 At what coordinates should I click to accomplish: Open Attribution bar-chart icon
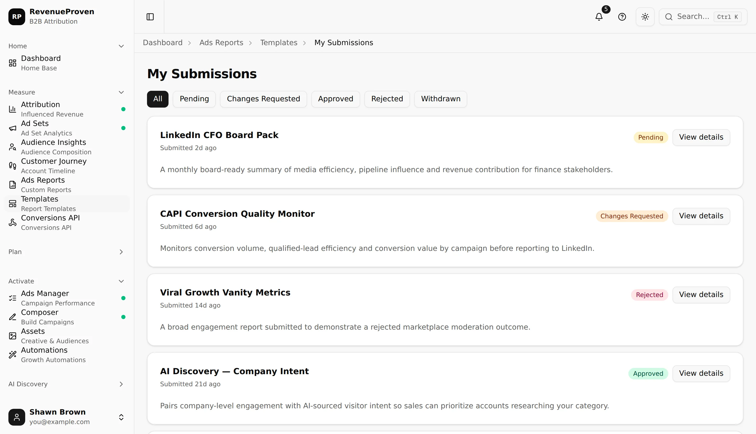coord(13,109)
